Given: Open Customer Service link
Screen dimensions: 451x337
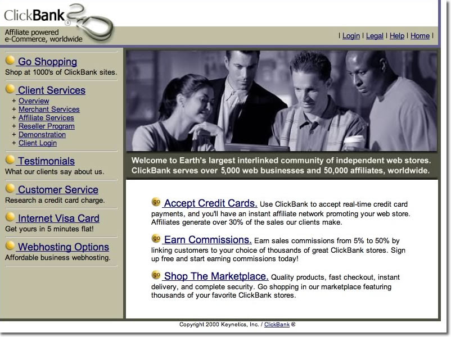Looking at the screenshot, I should coord(58,190).
